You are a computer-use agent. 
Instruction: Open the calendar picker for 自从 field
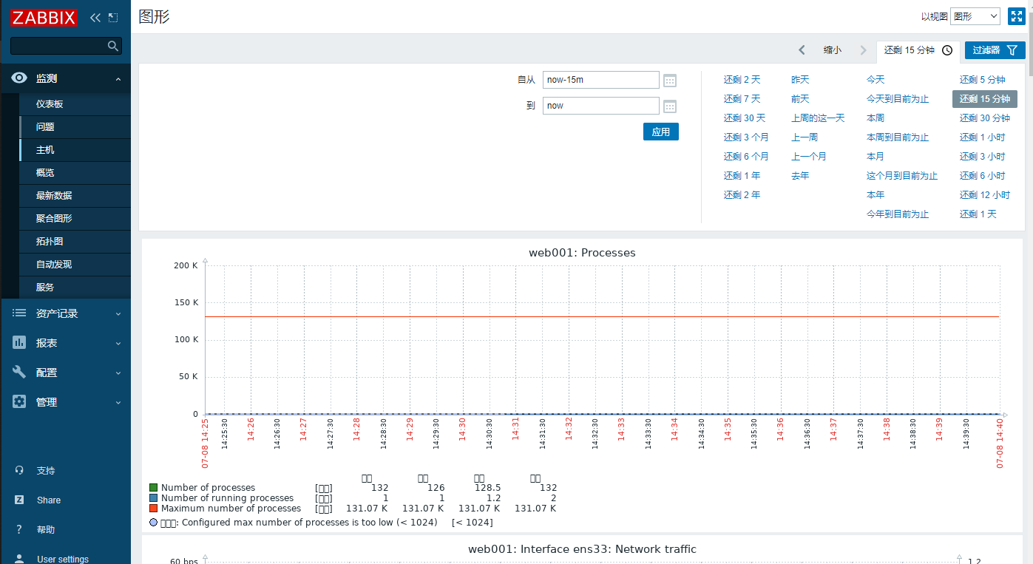(x=670, y=81)
